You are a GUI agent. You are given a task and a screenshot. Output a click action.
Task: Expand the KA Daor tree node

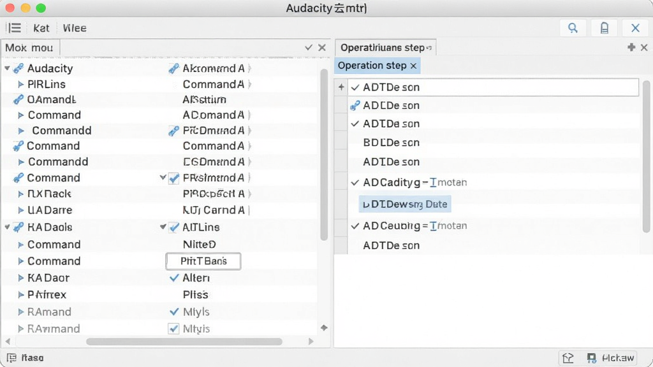click(20, 278)
